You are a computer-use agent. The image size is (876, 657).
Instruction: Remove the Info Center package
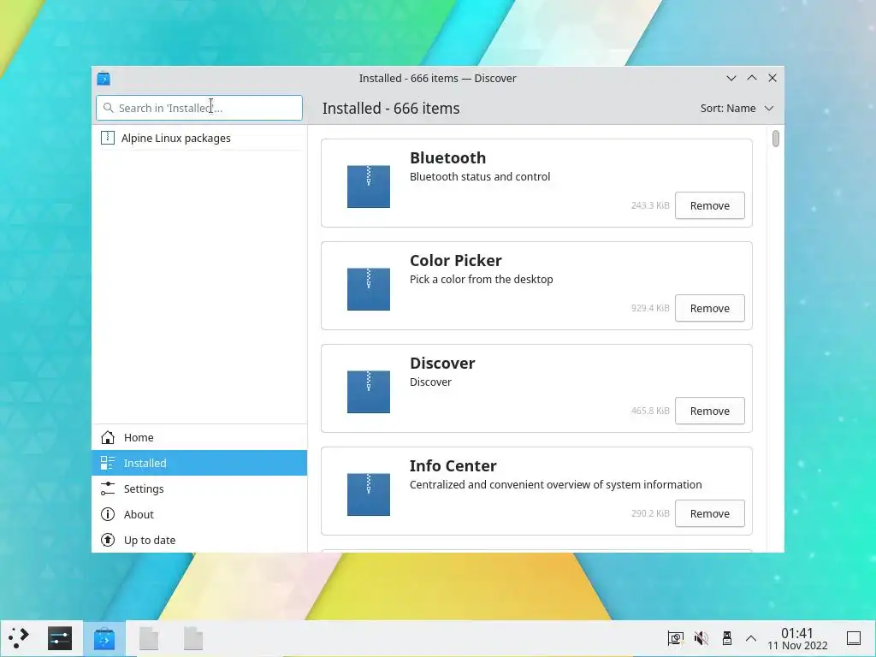point(709,514)
